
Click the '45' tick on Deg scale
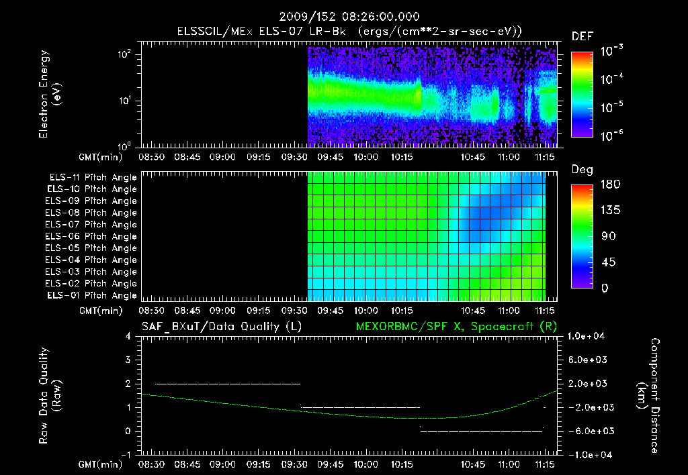coord(609,262)
